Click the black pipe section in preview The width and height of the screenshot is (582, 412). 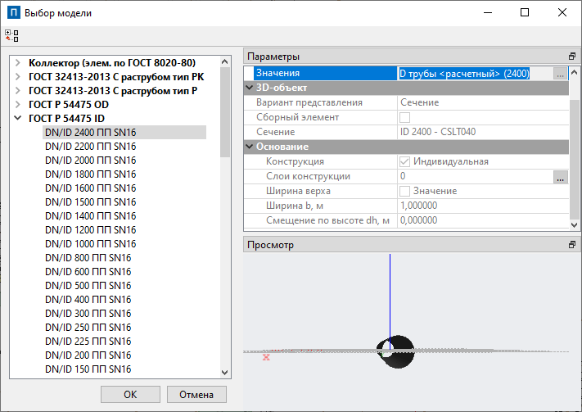[395, 351]
